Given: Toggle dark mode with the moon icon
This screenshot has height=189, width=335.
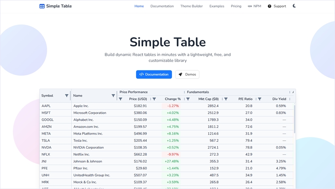Looking at the screenshot, I should [x=294, y=6].
